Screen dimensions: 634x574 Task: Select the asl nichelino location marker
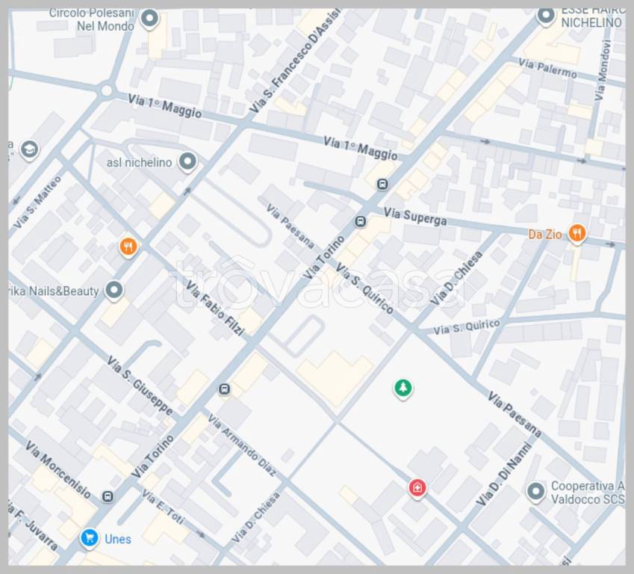point(187,161)
